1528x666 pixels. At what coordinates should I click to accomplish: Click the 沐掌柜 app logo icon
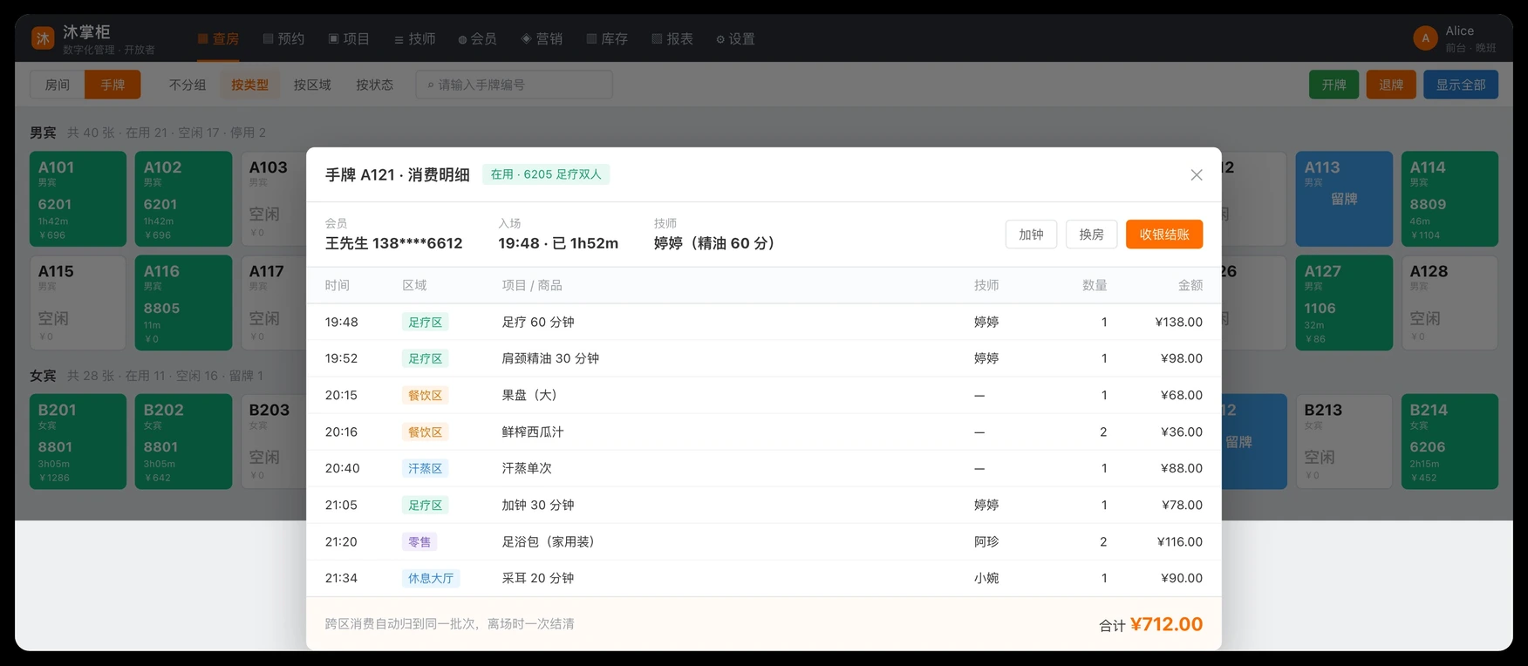coord(43,38)
